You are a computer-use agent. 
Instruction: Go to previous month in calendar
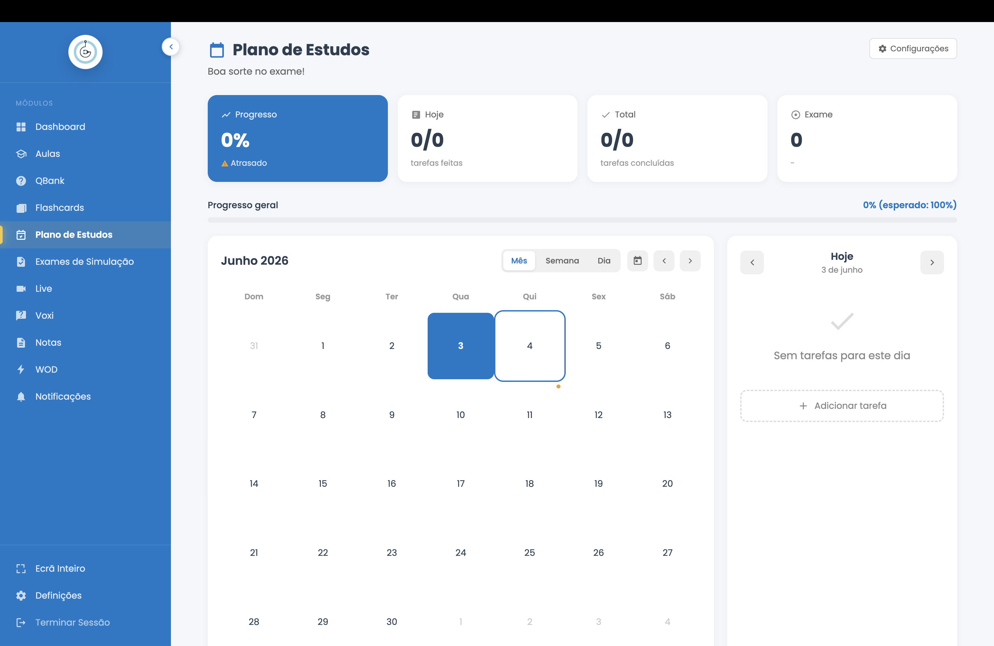[x=664, y=261]
